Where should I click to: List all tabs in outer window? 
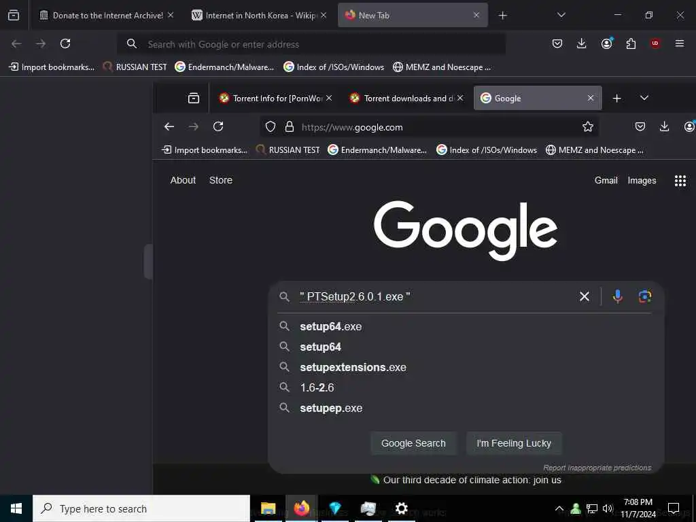pyautogui.click(x=561, y=15)
